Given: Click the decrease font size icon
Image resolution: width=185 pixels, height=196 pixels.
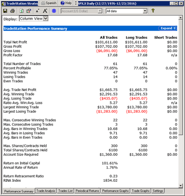Looking at the screenshot, I should (37, 11).
